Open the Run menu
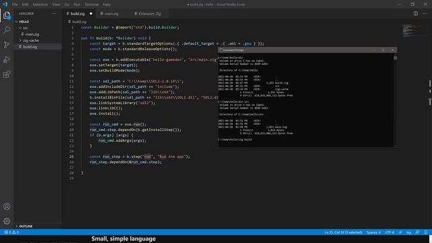Viewport: 432px width, 243px height. (x=77, y=5)
